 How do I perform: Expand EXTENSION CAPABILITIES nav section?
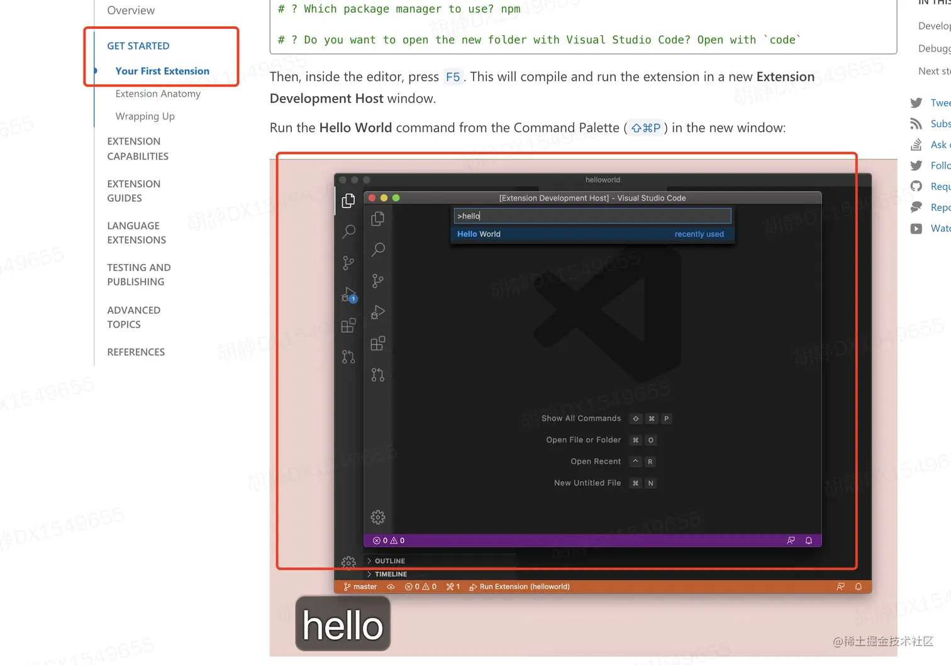point(138,149)
